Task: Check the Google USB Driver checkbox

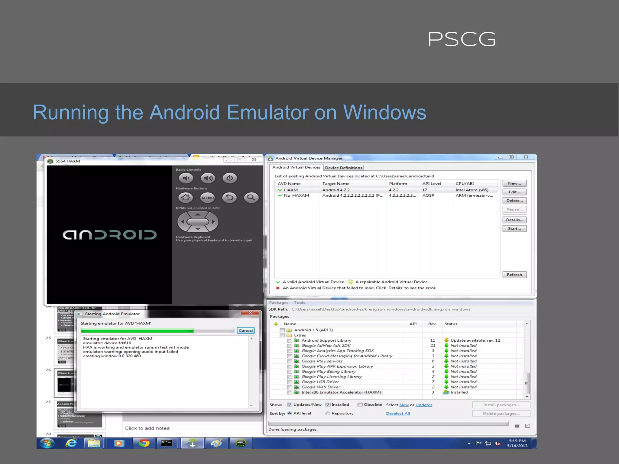Action: (x=290, y=382)
